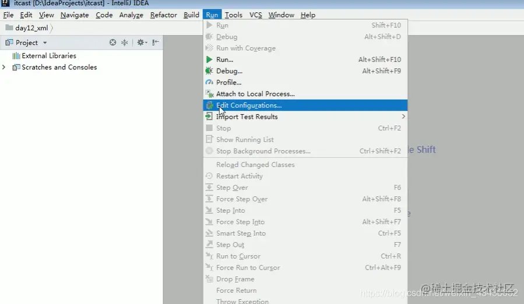Click Restart Activity entry
Viewport: 524px width, 304px height.
pos(305,176)
